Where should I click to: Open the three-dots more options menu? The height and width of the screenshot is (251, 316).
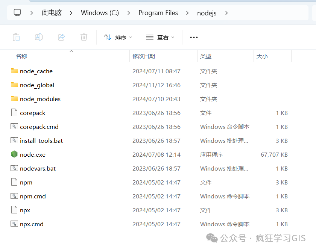pyautogui.click(x=194, y=37)
